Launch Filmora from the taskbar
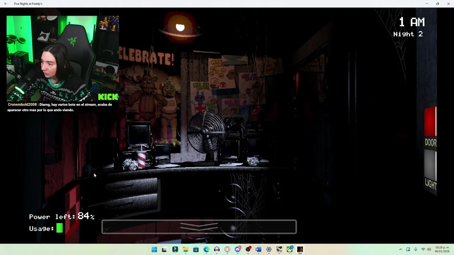Image resolution: width=454 pixels, height=255 pixels. (175, 250)
